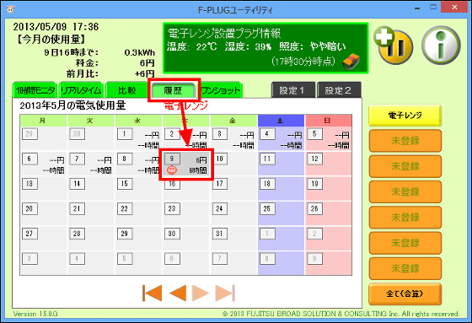Select the リアルタイム tab
Viewport: 472px width, 323px height.
click(81, 90)
